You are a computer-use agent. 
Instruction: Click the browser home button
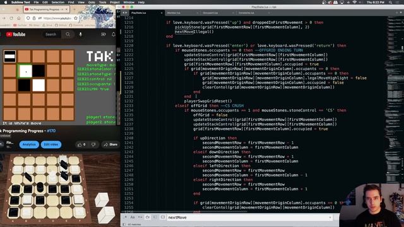pos(18,18)
